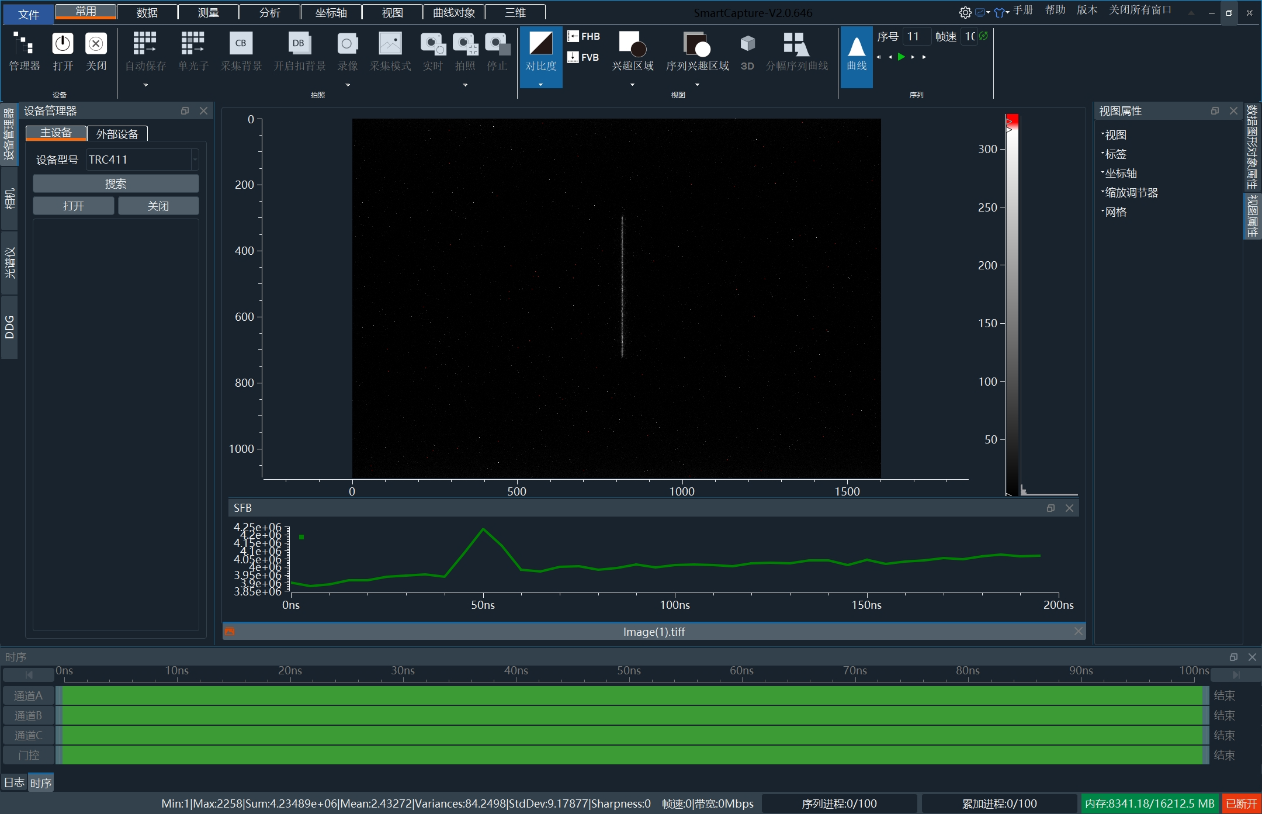Expand the 序列兴趣区域 dropdown arrow

pyautogui.click(x=697, y=85)
